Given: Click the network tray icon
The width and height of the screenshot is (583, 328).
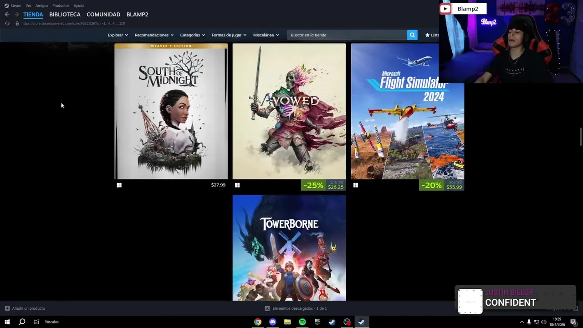Looking at the screenshot, I should [536, 322].
